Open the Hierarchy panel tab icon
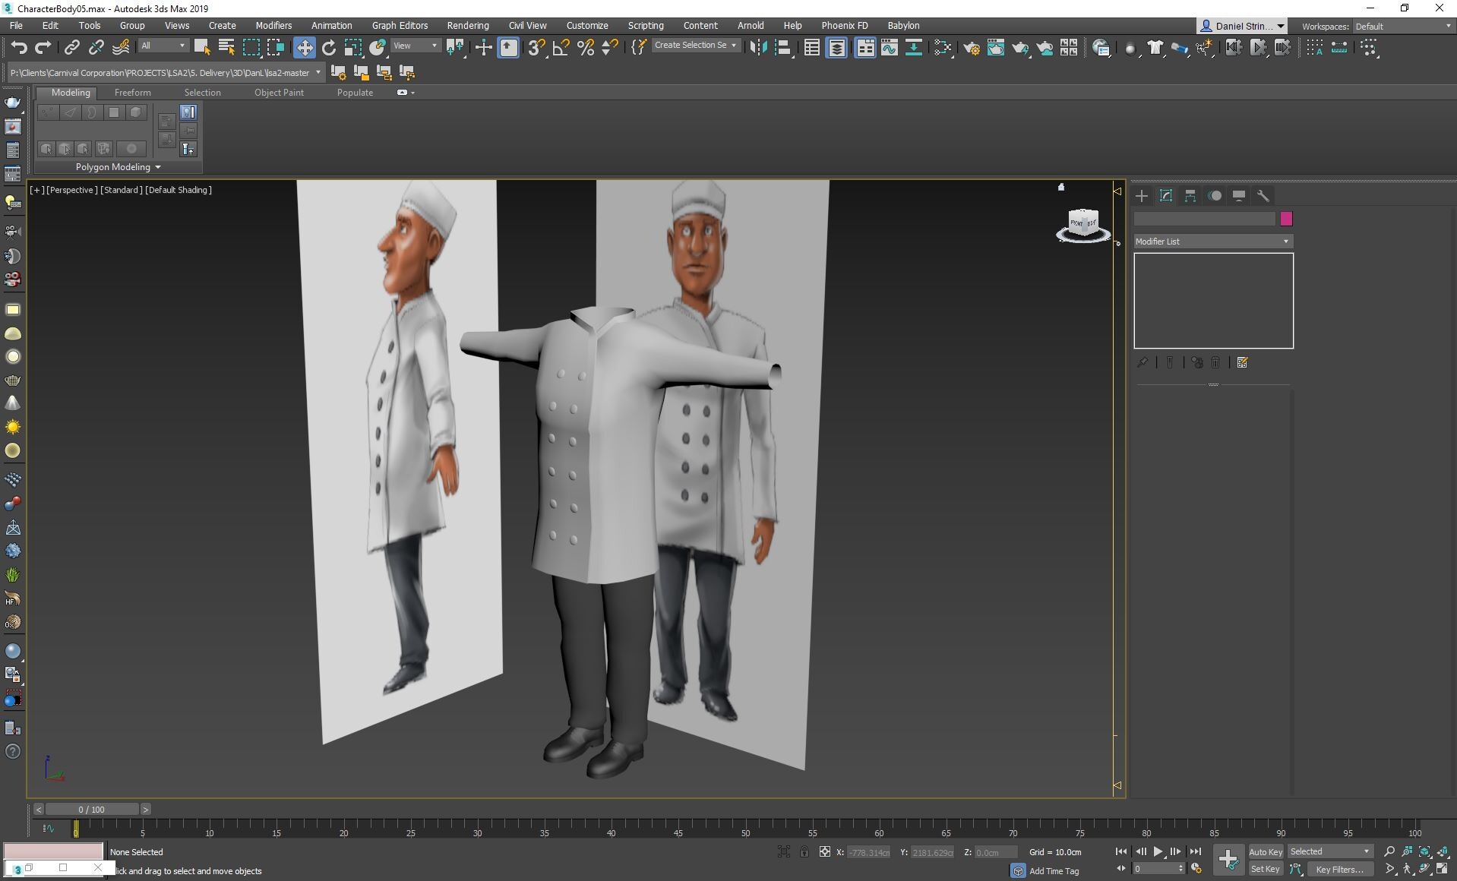1457x881 pixels. pos(1190,196)
